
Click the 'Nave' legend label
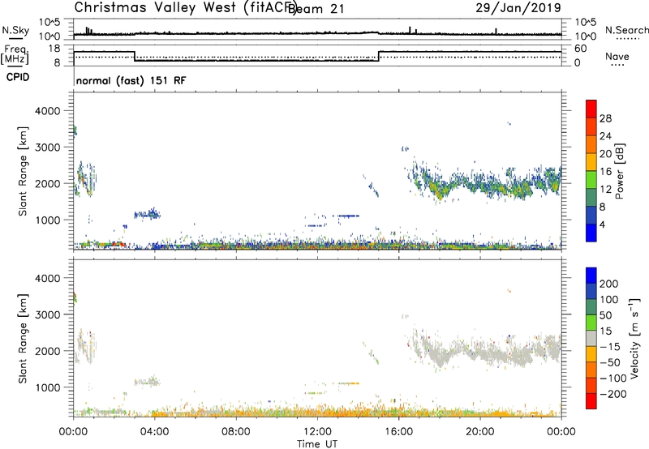pyautogui.click(x=617, y=57)
